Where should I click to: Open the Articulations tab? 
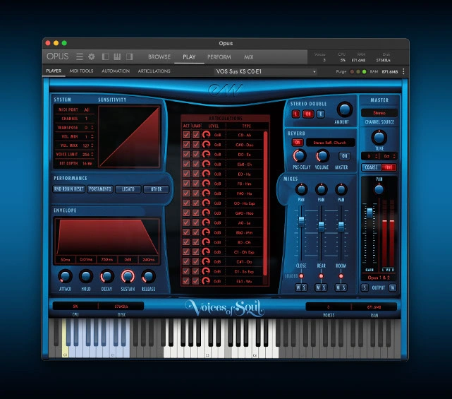[154, 71]
